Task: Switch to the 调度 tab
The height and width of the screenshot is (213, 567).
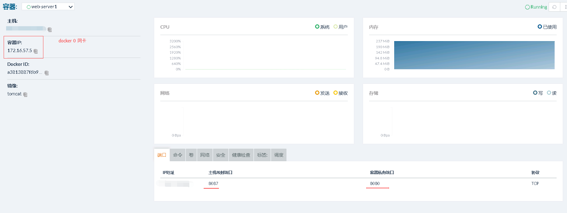Action: (x=279, y=155)
